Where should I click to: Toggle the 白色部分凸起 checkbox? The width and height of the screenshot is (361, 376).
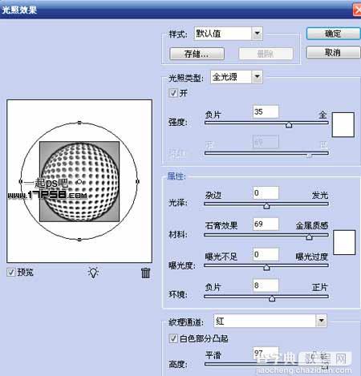tap(173, 338)
